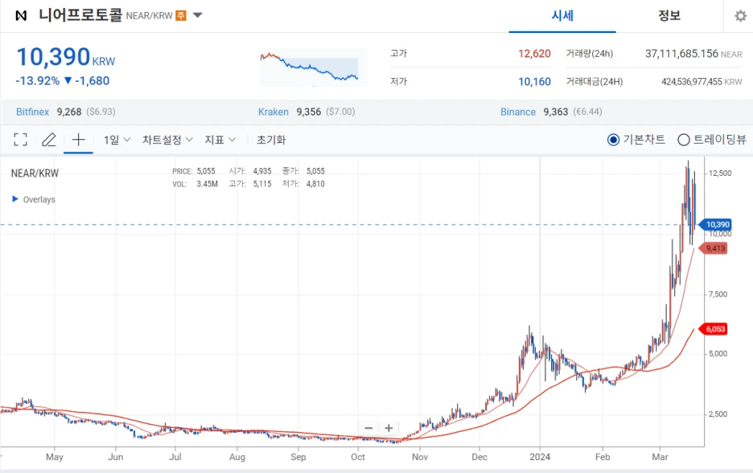
Task: Zoom in the chart with plus button
Action: pyautogui.click(x=389, y=428)
